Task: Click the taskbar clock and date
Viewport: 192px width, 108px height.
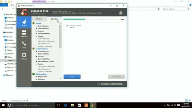Action: 186,105
